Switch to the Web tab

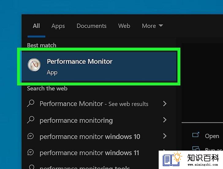pos(124,26)
